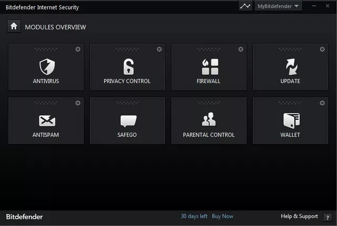
Task: Click the Firewall settings gear
Action: pyautogui.click(x=241, y=49)
